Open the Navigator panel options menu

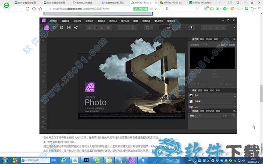click(234, 111)
